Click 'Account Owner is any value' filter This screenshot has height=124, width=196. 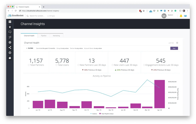[93, 48]
